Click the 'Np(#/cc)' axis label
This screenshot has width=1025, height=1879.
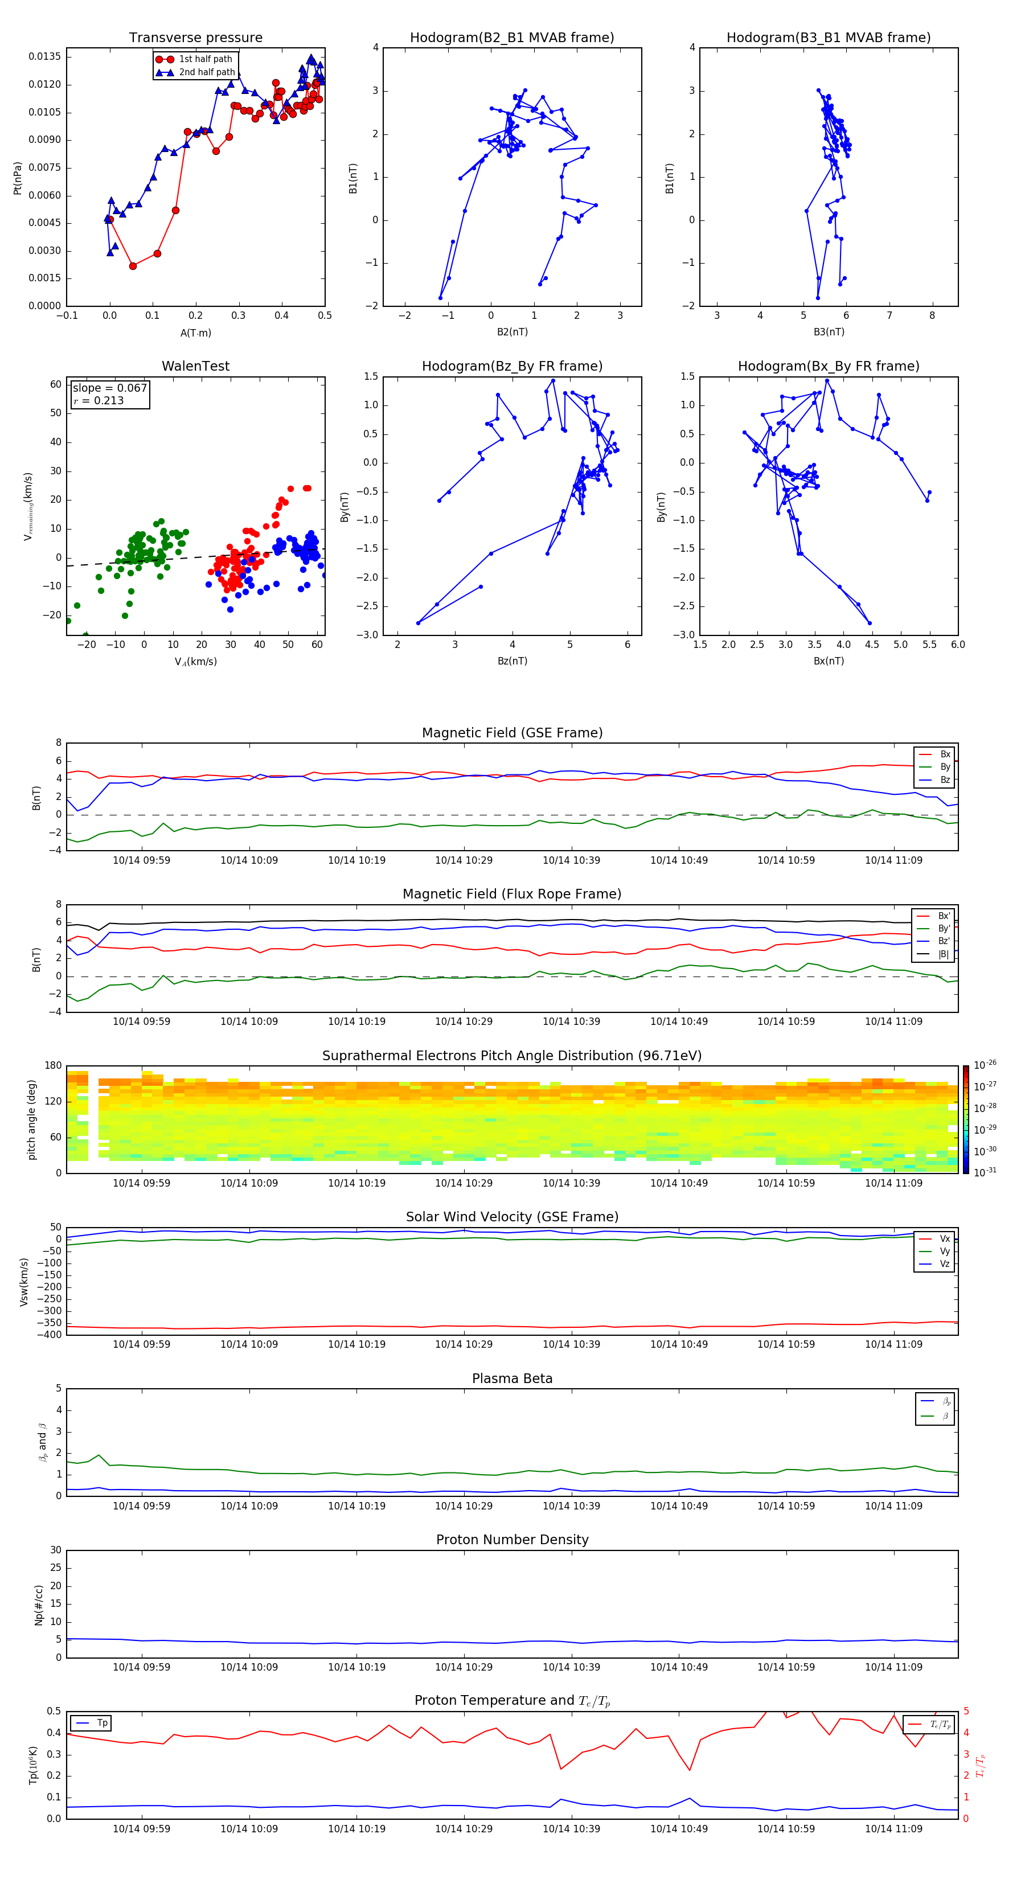(x=39, y=1604)
